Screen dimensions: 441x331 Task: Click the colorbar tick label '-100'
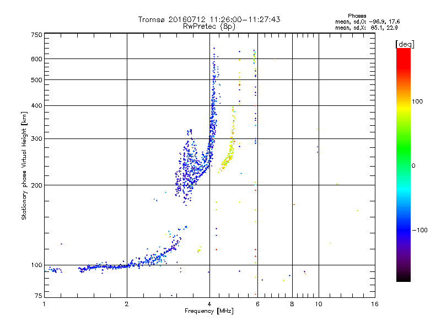420,230
